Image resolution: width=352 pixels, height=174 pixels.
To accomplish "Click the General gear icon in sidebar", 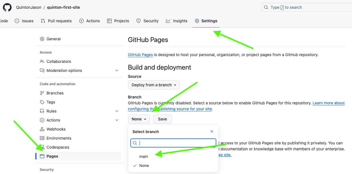I will coord(42,39).
